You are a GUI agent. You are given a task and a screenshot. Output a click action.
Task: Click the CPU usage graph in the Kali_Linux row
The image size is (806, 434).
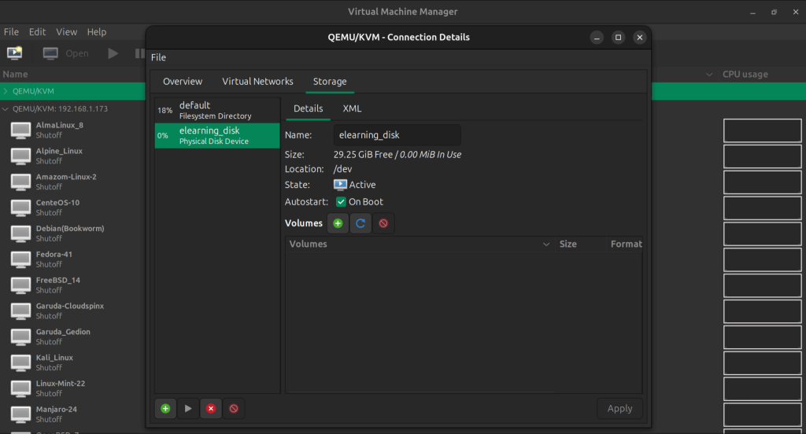point(762,363)
